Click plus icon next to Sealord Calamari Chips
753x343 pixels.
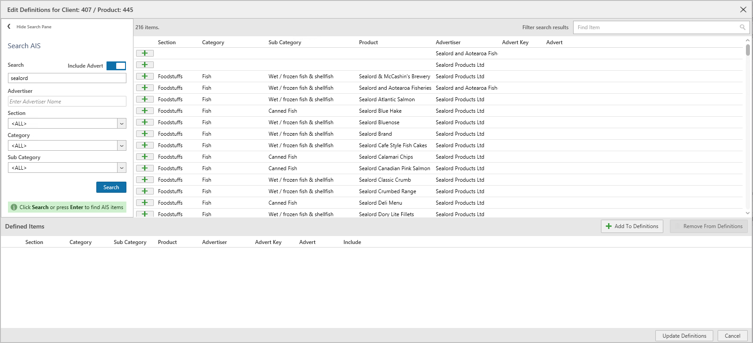(x=145, y=156)
